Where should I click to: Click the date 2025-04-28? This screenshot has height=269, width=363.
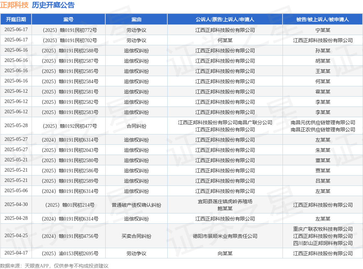coord(16,218)
